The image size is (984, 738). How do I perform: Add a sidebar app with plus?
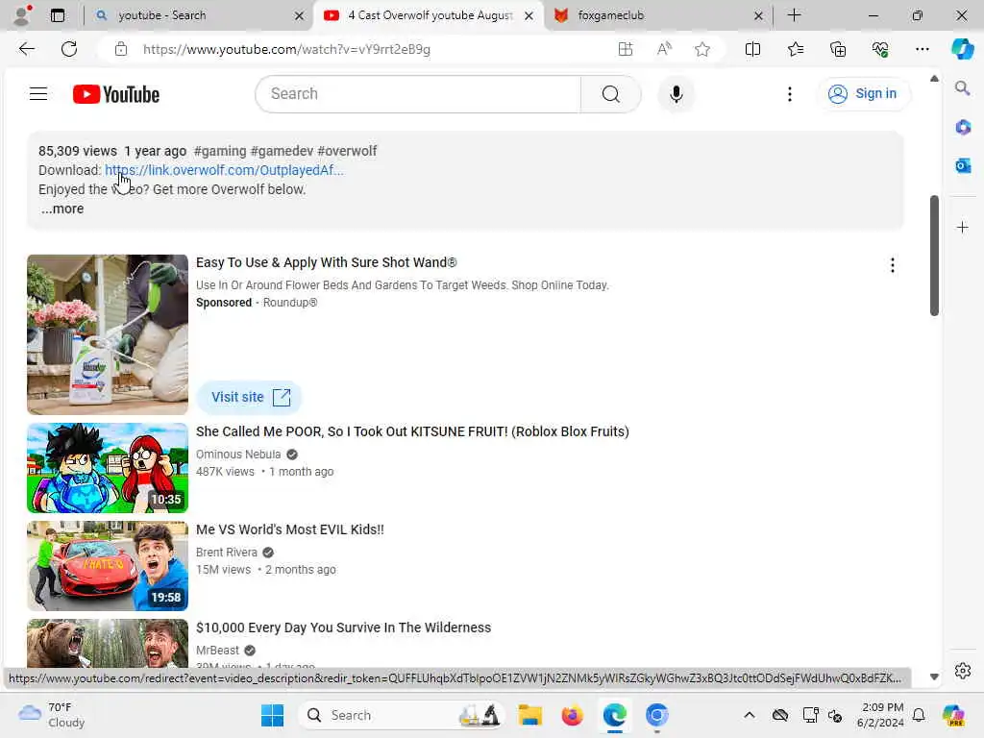pos(962,227)
